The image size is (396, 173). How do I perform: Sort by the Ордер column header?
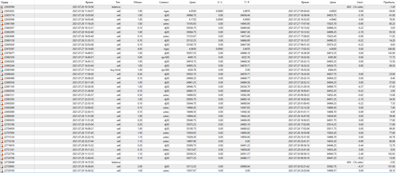click(5, 2)
